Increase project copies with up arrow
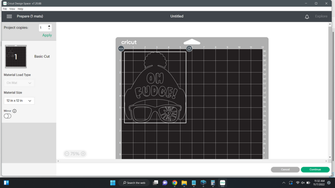The width and height of the screenshot is (335, 188). (x=49, y=26)
